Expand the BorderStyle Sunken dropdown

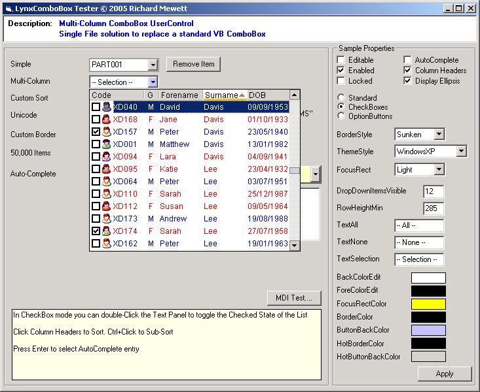[439, 135]
